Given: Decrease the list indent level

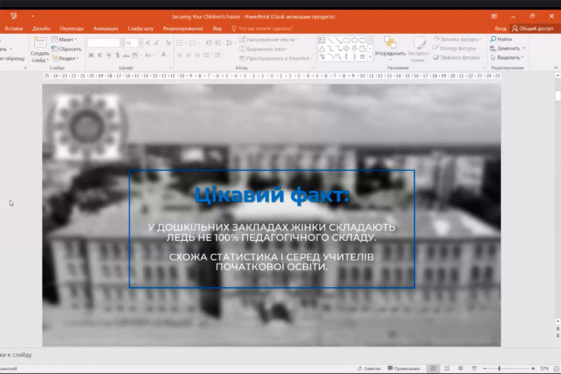Looking at the screenshot, I should 209,43.
